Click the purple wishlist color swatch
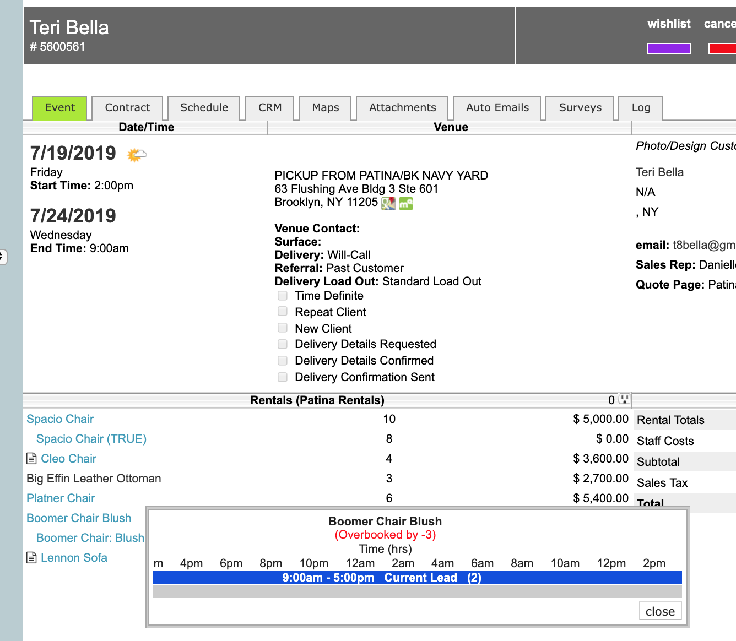This screenshot has height=641, width=736. (668, 48)
